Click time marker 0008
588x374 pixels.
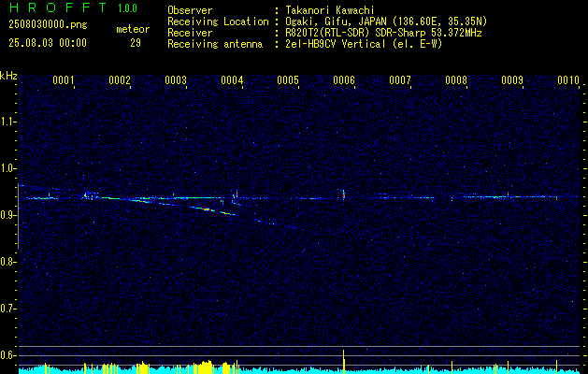pos(456,80)
